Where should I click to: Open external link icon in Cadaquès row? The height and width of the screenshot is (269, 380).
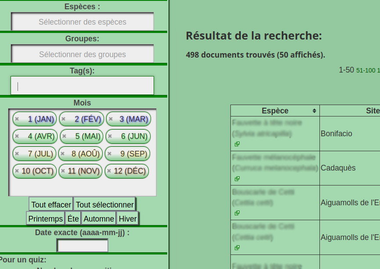(237, 179)
